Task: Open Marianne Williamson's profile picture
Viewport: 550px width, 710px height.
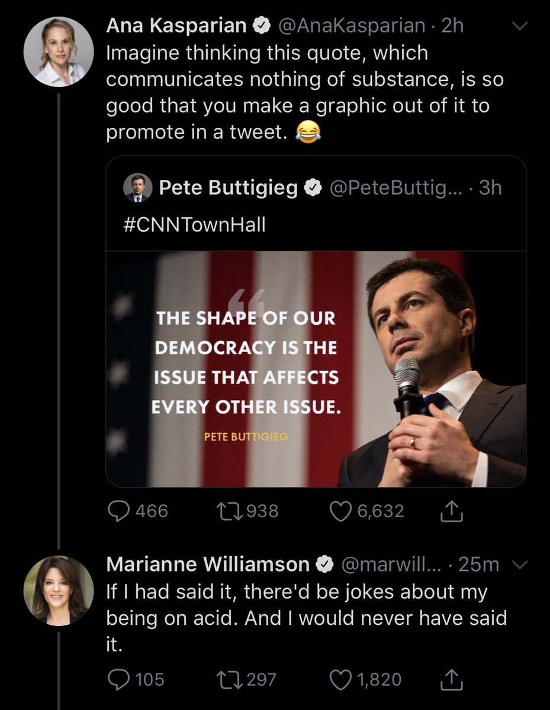Action: pyautogui.click(x=58, y=591)
